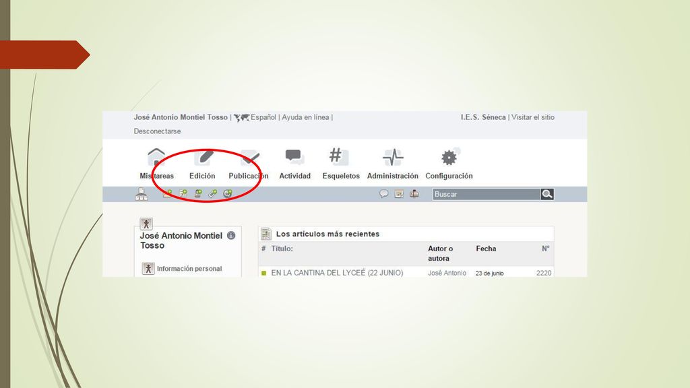Viewport: 690px width, 388px height.
Task: Click the new keyword tag icon
Action: tap(213, 193)
